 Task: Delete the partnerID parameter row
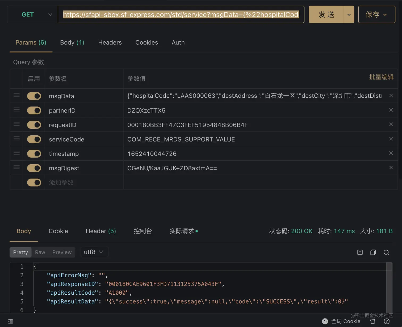click(x=391, y=110)
